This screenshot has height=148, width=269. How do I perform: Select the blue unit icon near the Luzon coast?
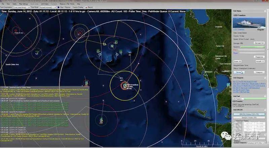(228, 85)
